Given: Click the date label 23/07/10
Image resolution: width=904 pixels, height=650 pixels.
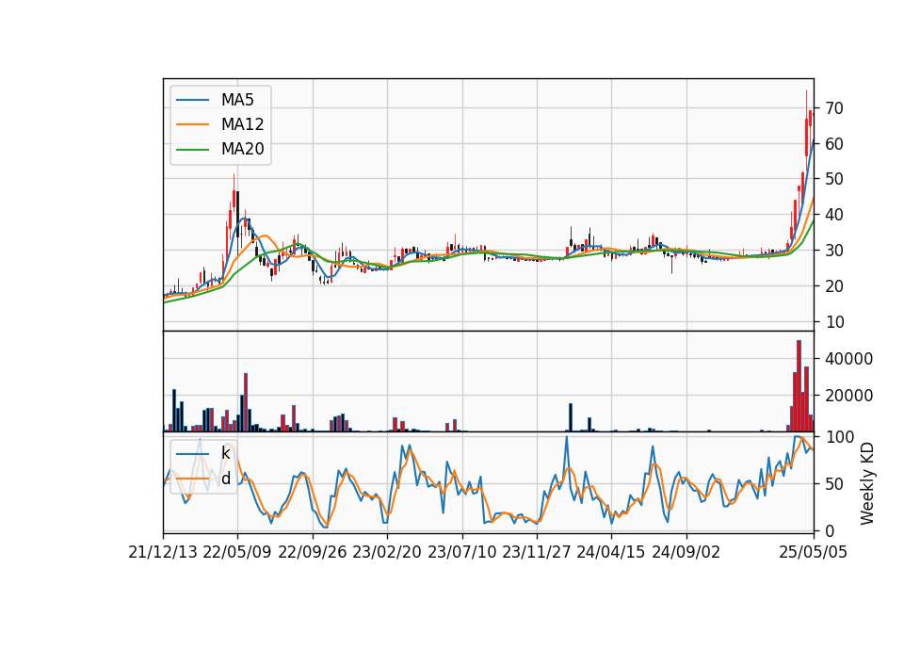Looking at the screenshot, I should point(461,552).
